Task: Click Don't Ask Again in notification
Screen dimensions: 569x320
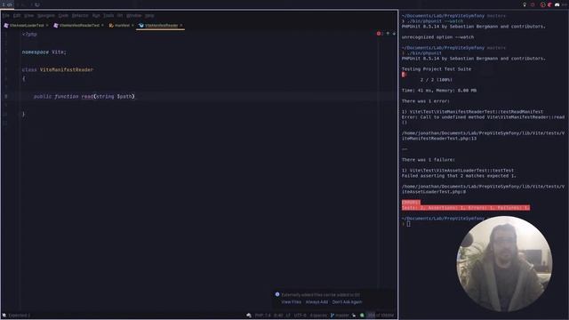Action: 347,302
